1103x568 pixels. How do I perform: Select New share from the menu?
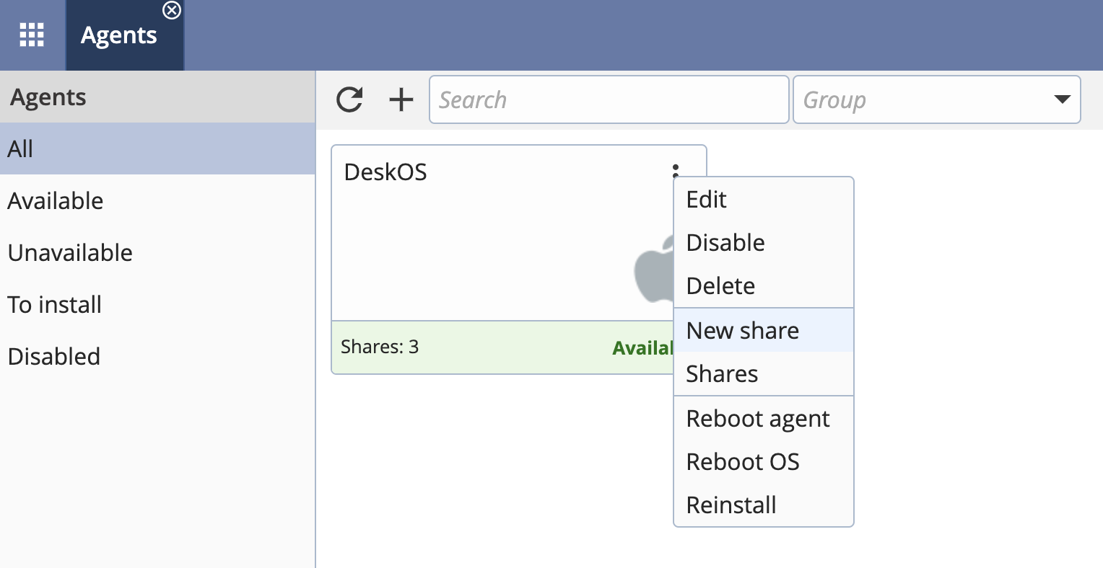click(x=742, y=330)
